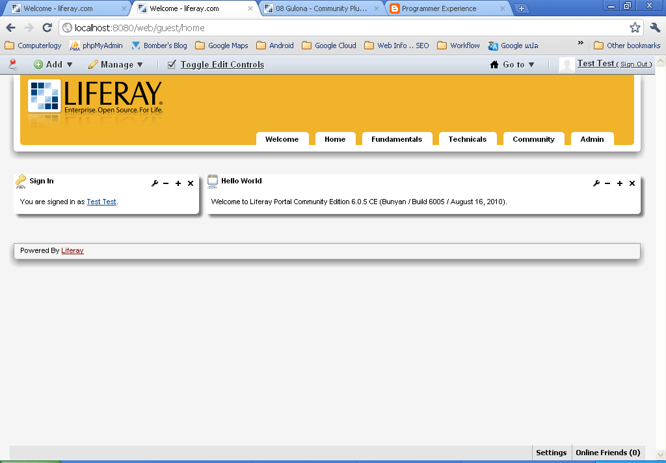
Task: Click the Liferay logo
Action: coord(96,98)
